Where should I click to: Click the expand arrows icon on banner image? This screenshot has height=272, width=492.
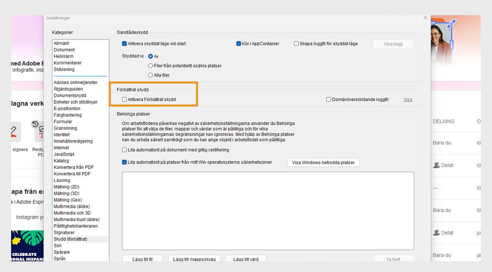tap(451, 24)
